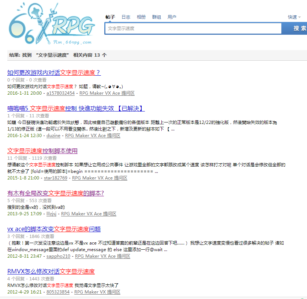The image size is (307, 299).
Task: Open thread 有木有全局改变文字显示速度的脚本?
Action: point(56,193)
